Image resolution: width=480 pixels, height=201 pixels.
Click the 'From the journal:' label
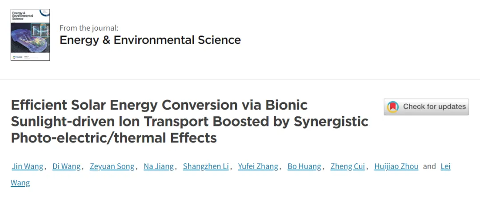(89, 28)
